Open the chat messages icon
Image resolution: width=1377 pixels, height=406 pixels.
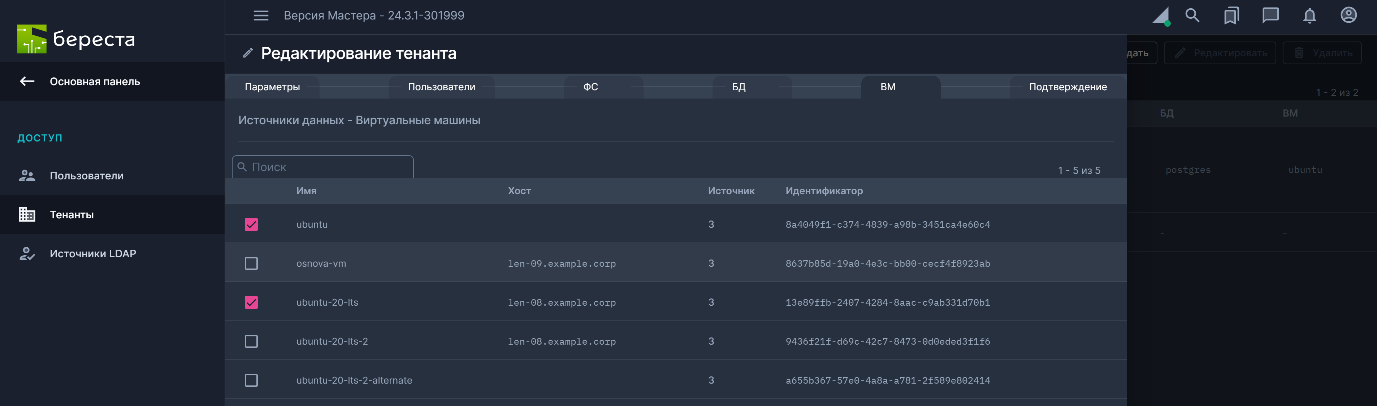pyautogui.click(x=1270, y=16)
